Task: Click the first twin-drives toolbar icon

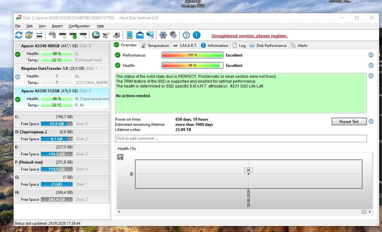Action: pyautogui.click(x=106, y=35)
